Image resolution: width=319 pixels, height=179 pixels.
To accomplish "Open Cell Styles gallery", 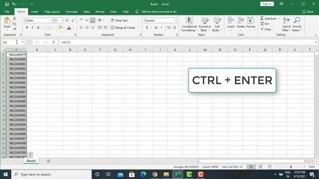I will pos(217,24).
